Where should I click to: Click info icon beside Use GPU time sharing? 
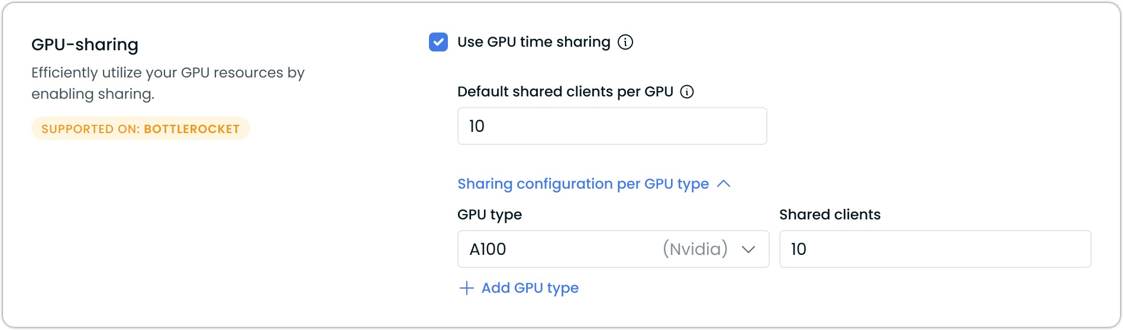coord(625,42)
